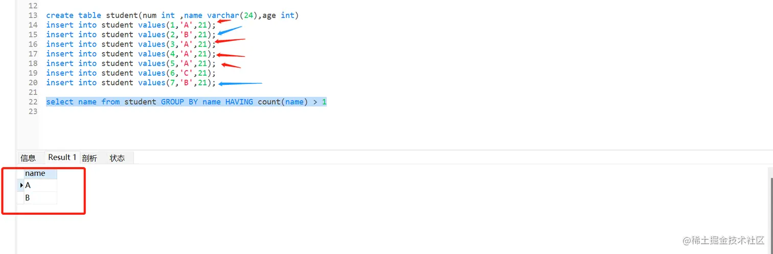
Task: Open the 剖析 tab
Action: pos(89,158)
